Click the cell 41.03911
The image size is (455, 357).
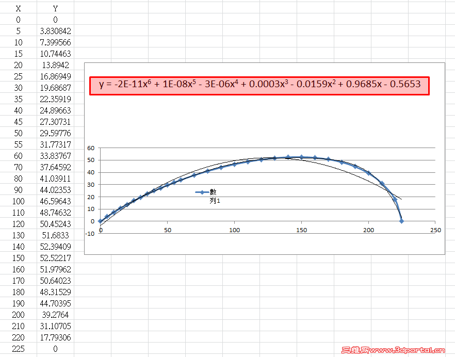point(55,178)
